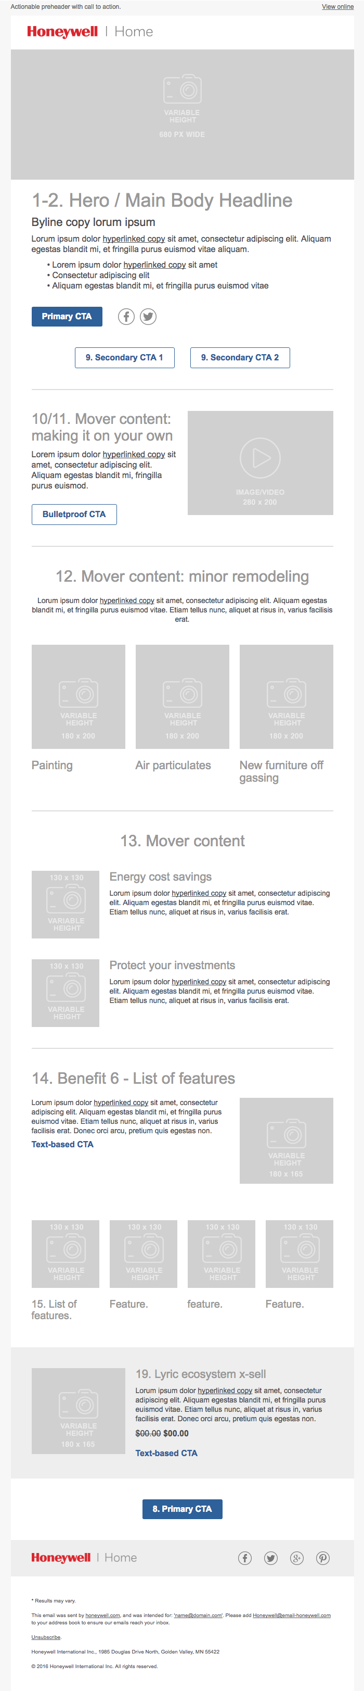Click the 9. Secondary CTA 1 button
The image size is (364, 1691).
pyautogui.click(x=125, y=358)
